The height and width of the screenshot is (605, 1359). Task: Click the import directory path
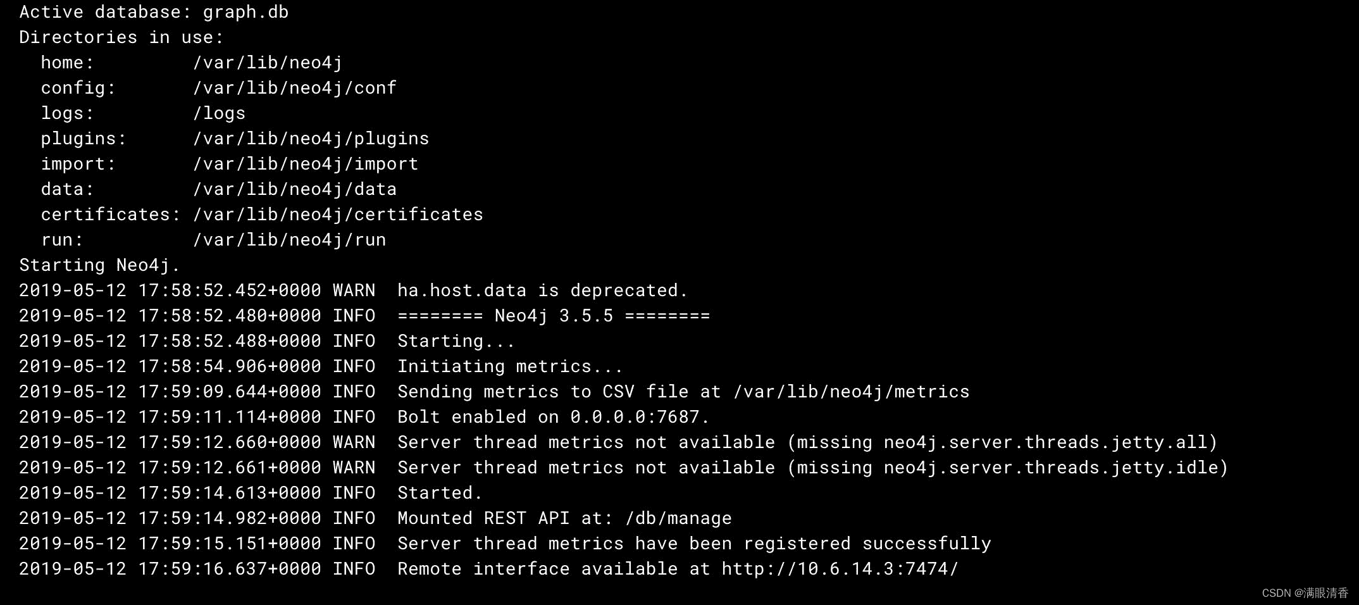306,164
